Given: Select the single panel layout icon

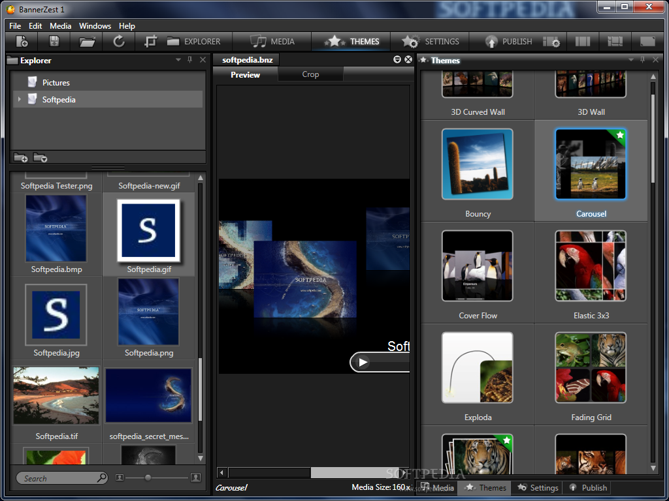Looking at the screenshot, I should (x=647, y=41).
